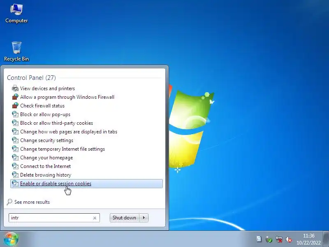Click the printer icon beside View devices and printers

[15, 88]
